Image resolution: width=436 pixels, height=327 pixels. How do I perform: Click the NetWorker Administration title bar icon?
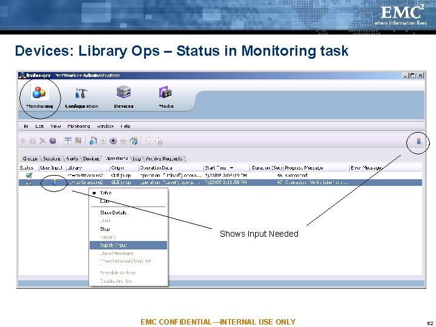pyautogui.click(x=22, y=75)
